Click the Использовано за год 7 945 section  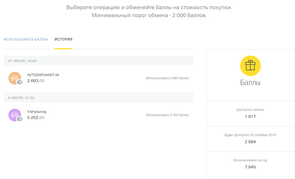tap(250, 164)
